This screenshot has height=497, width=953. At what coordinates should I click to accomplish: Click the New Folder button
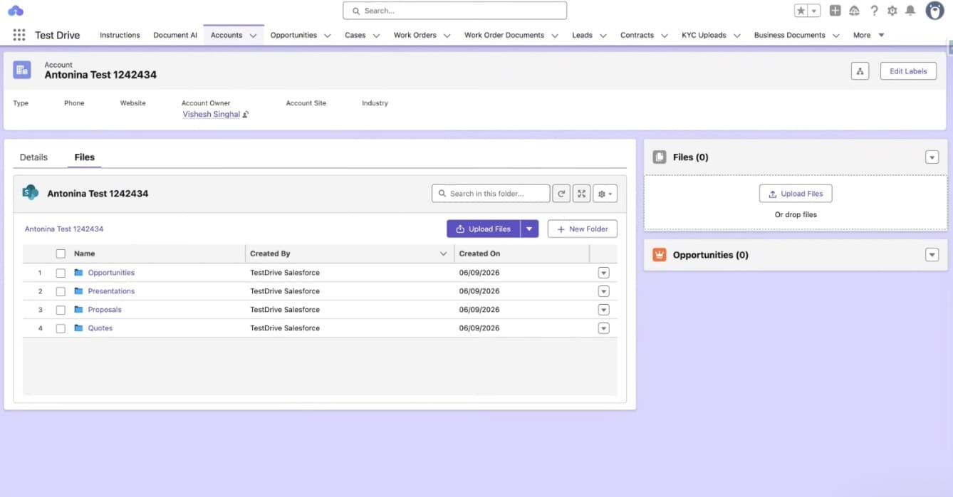click(x=582, y=229)
